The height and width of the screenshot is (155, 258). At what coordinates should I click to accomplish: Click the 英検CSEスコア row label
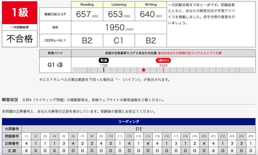pos(55,14)
